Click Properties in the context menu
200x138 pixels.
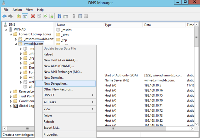click(x=50, y=135)
